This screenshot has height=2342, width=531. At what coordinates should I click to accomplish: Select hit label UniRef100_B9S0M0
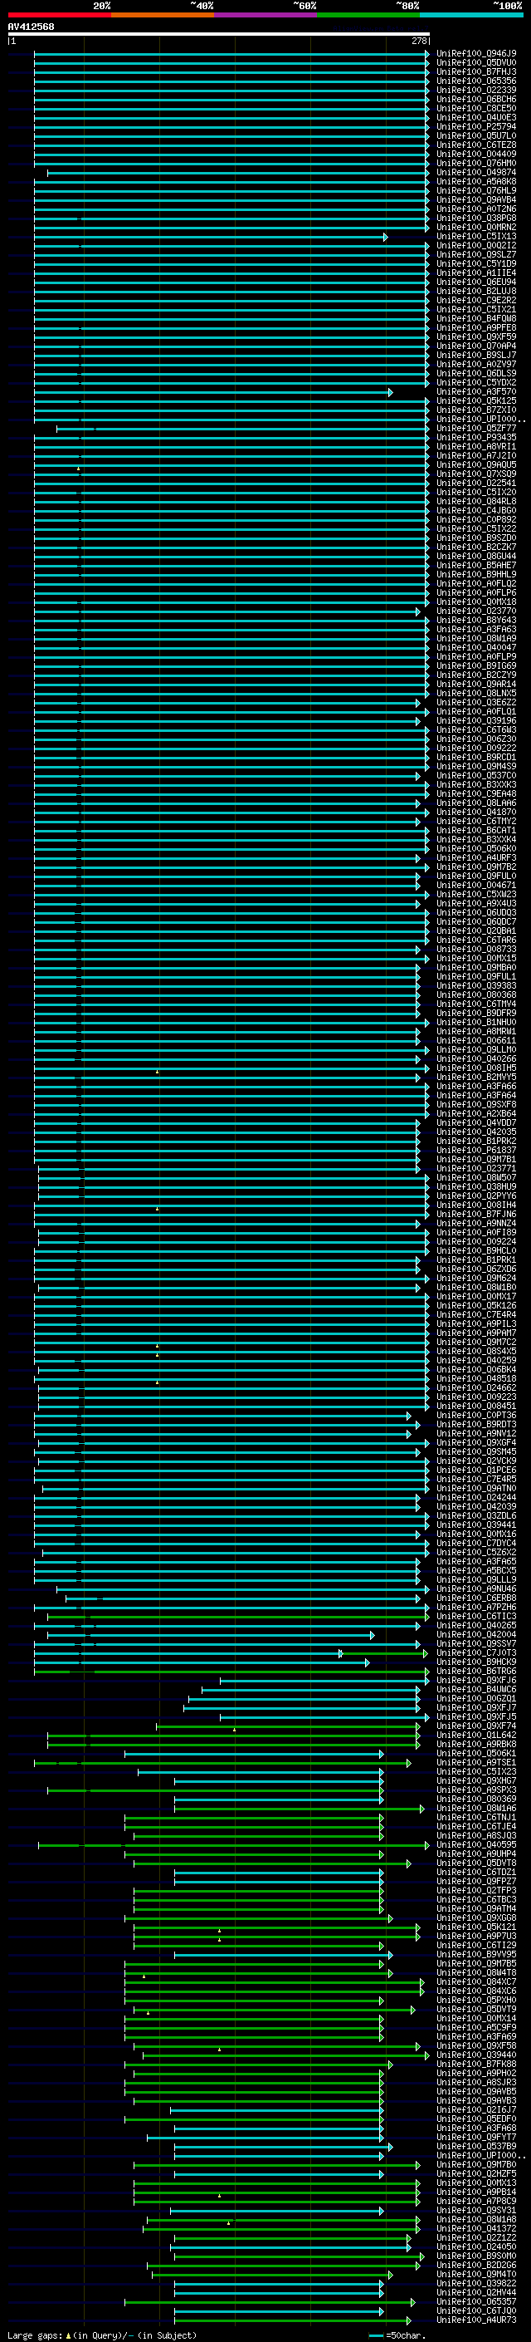pyautogui.click(x=476, y=2256)
